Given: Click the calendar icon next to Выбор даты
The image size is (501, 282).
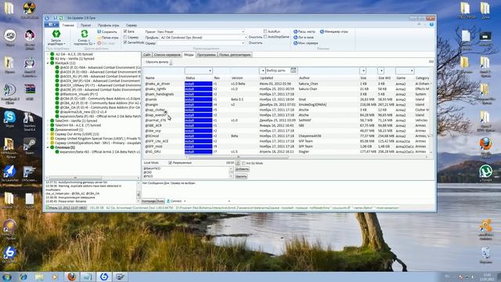Looking at the screenshot, I should [294, 70].
